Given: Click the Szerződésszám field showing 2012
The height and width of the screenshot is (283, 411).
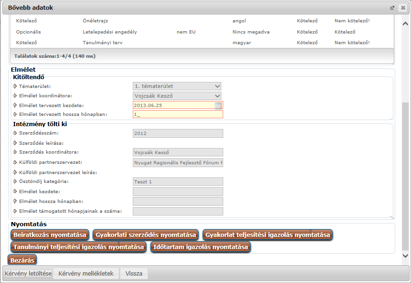Looking at the screenshot, I should pos(178,133).
